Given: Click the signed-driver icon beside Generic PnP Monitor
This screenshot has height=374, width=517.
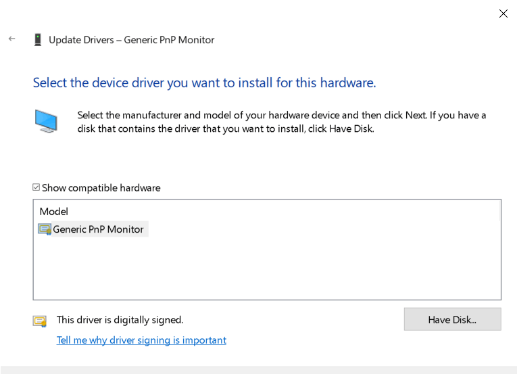Looking at the screenshot, I should tap(45, 229).
